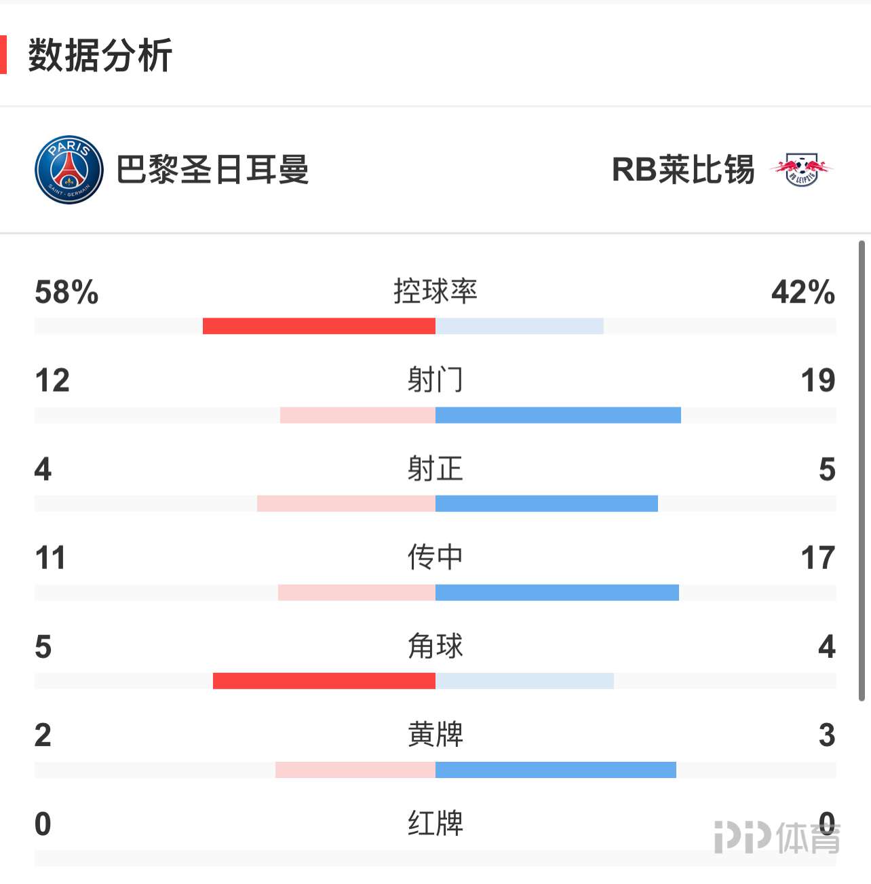Tap the 控球率 stat label
Viewport: 871px width, 884px height.
point(435,291)
